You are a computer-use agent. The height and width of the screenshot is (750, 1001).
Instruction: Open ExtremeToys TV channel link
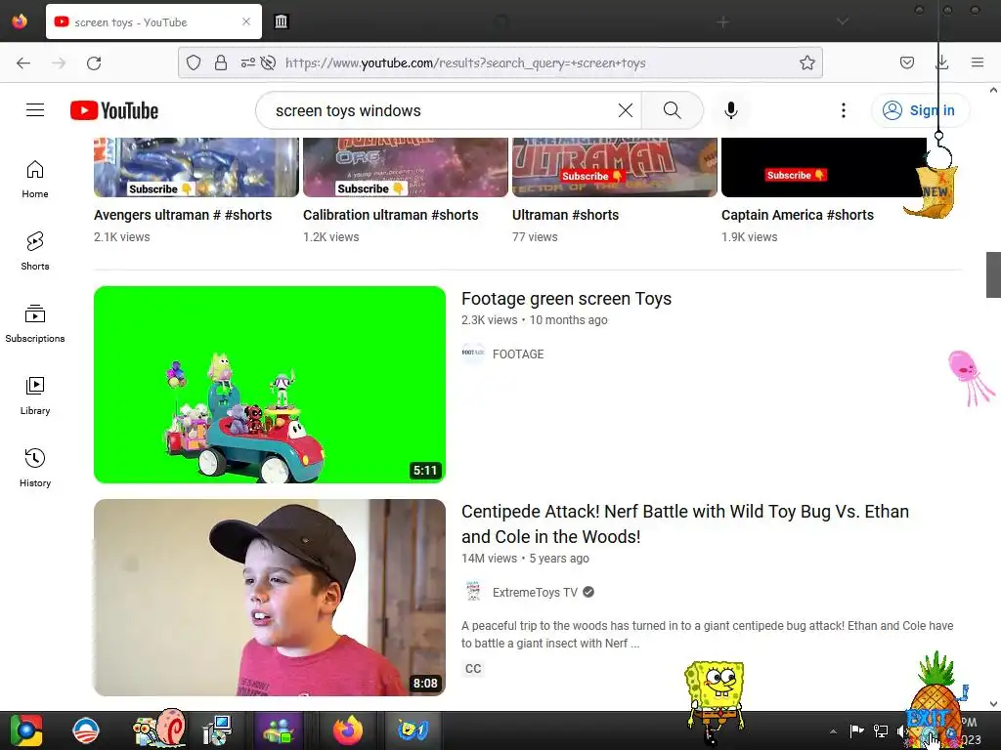[x=535, y=593]
